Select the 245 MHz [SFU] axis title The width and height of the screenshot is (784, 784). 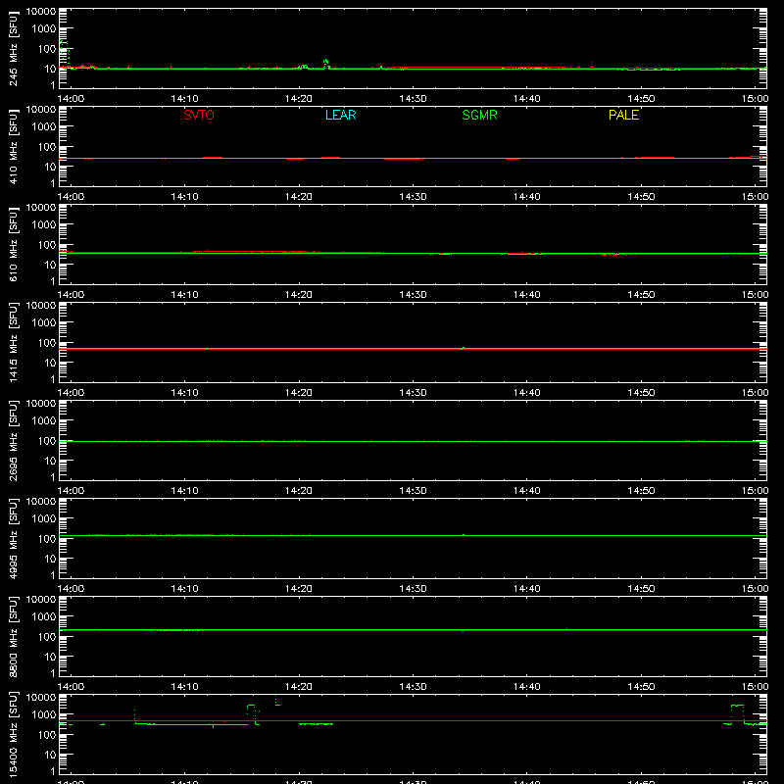(x=13, y=48)
